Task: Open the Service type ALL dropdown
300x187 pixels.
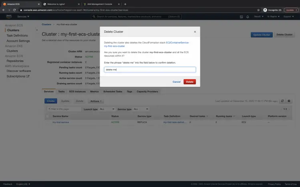Action: 141,109
